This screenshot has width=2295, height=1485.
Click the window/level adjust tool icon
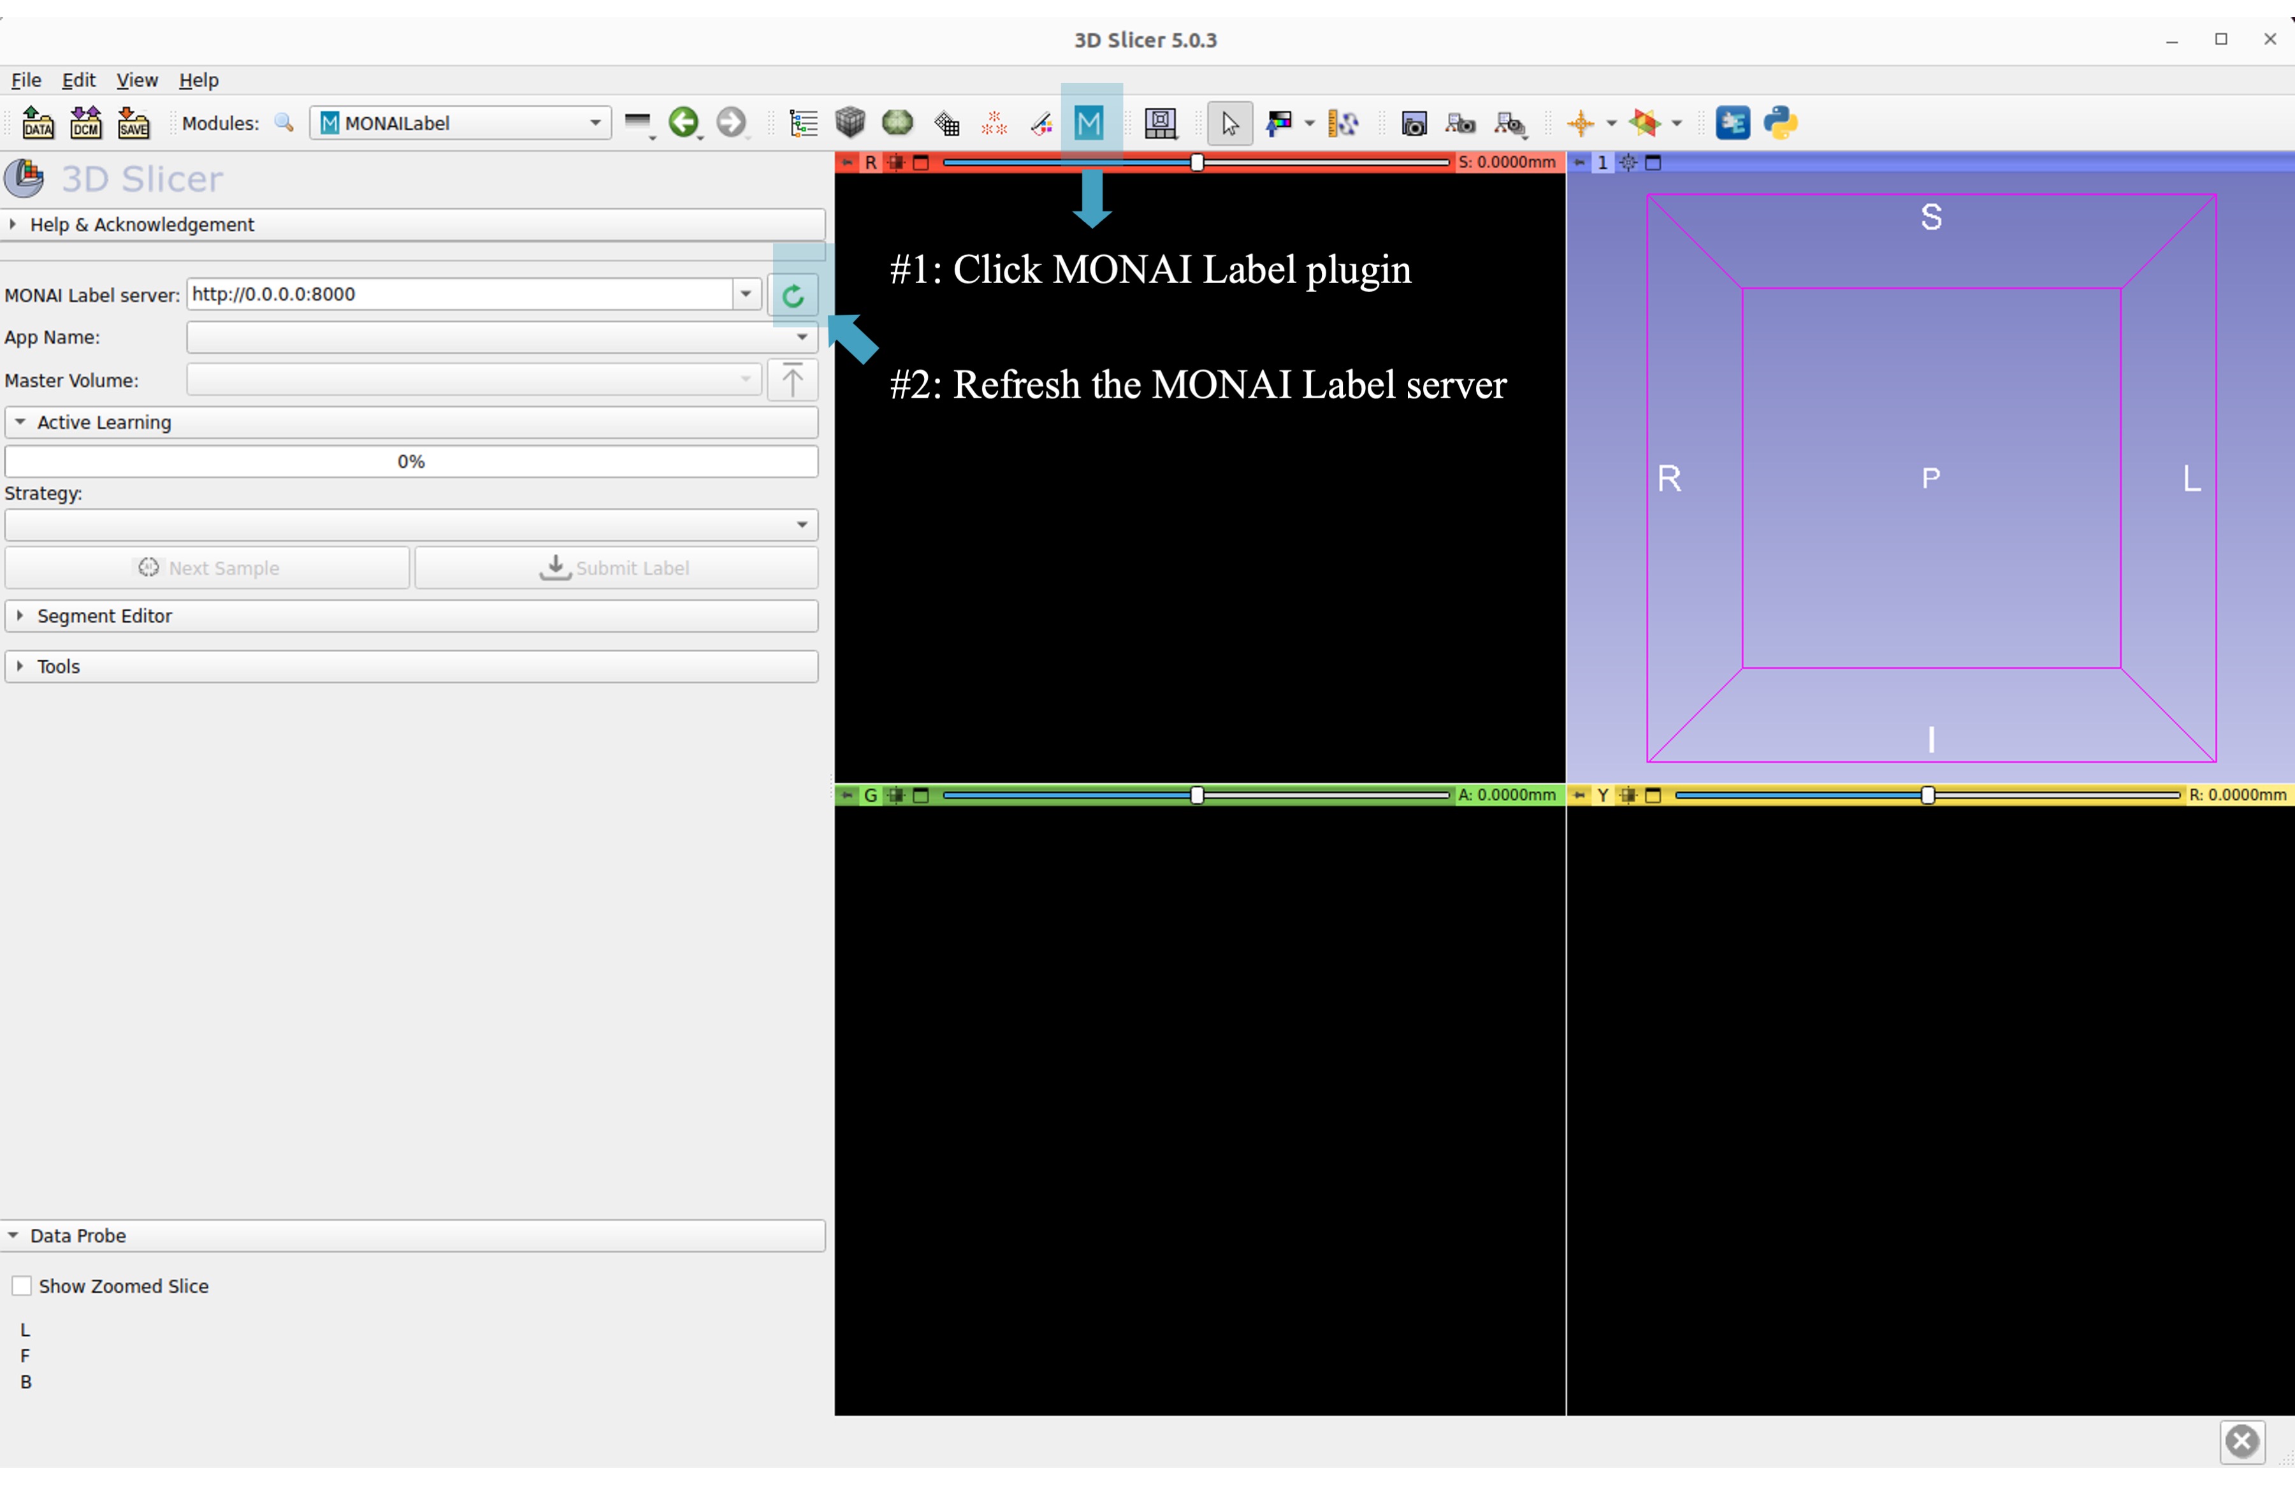point(1280,124)
